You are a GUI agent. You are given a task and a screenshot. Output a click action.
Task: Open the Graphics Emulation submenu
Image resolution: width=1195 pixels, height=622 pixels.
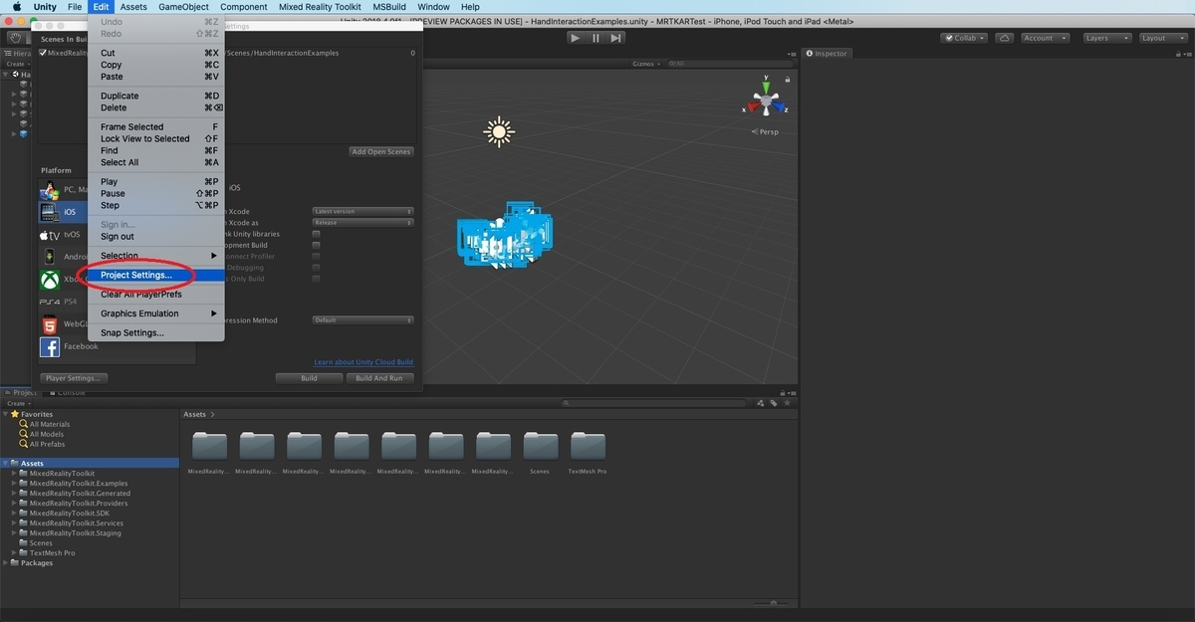[x=155, y=313]
